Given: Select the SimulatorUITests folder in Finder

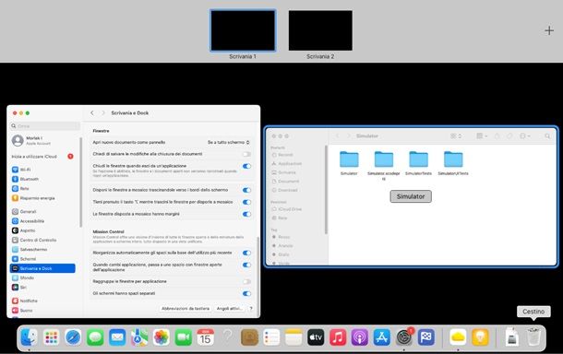Looking at the screenshot, I should [453, 163].
